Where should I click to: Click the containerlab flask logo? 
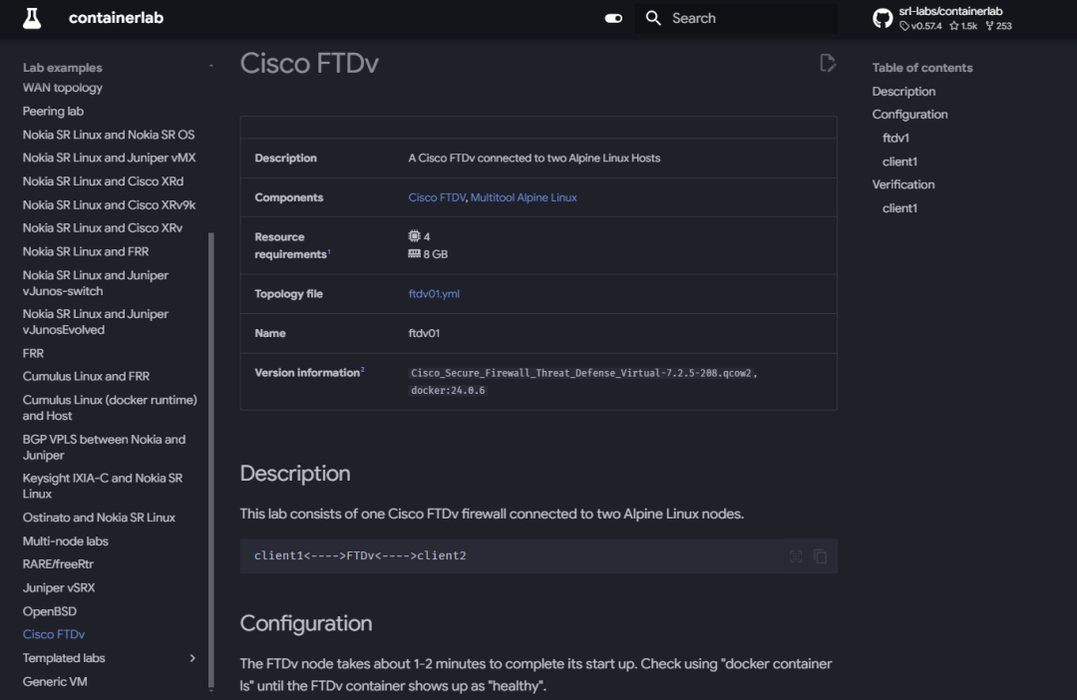point(32,18)
